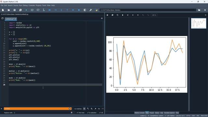Screen dimensions: 208x117
Task: Go to parent directory up-arrow icon
Action: point(205,10)
